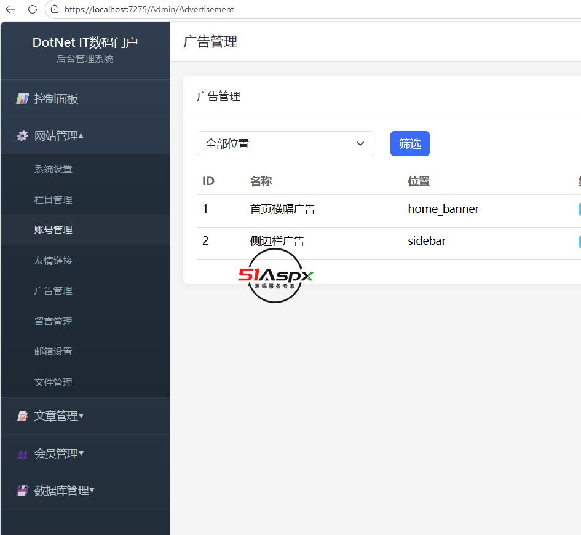
Task: Expand the 文章管理 section
Action: point(85,416)
